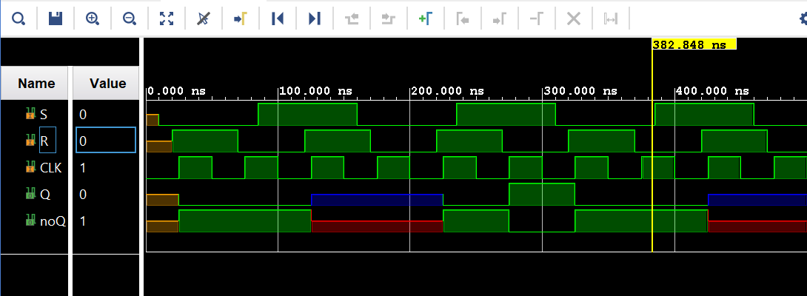
Task: Click the yellow 382.848 ns cursor label
Action: (694, 45)
